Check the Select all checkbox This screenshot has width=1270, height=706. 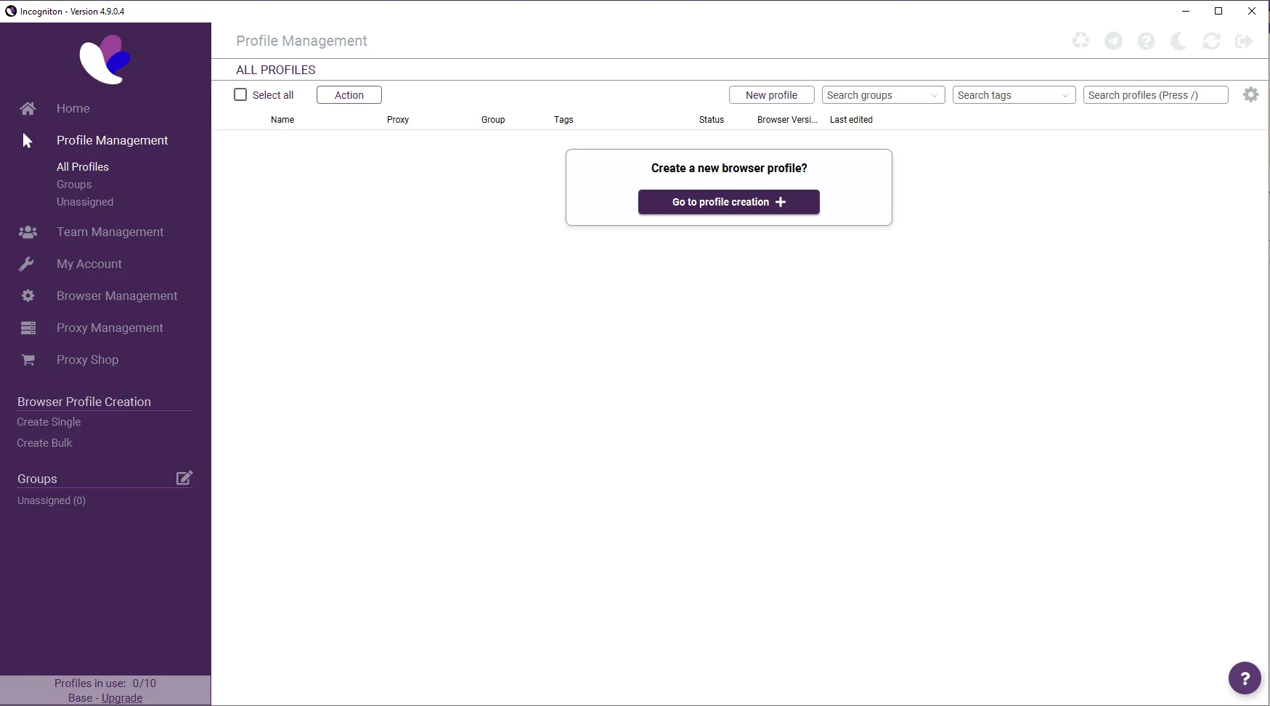[x=240, y=94]
